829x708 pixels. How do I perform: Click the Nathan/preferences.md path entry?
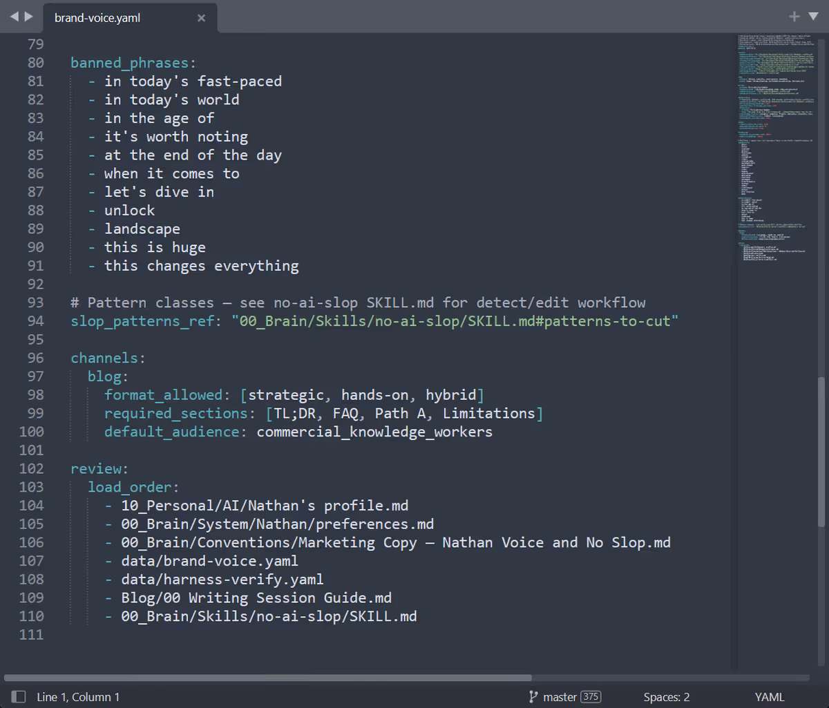(278, 524)
